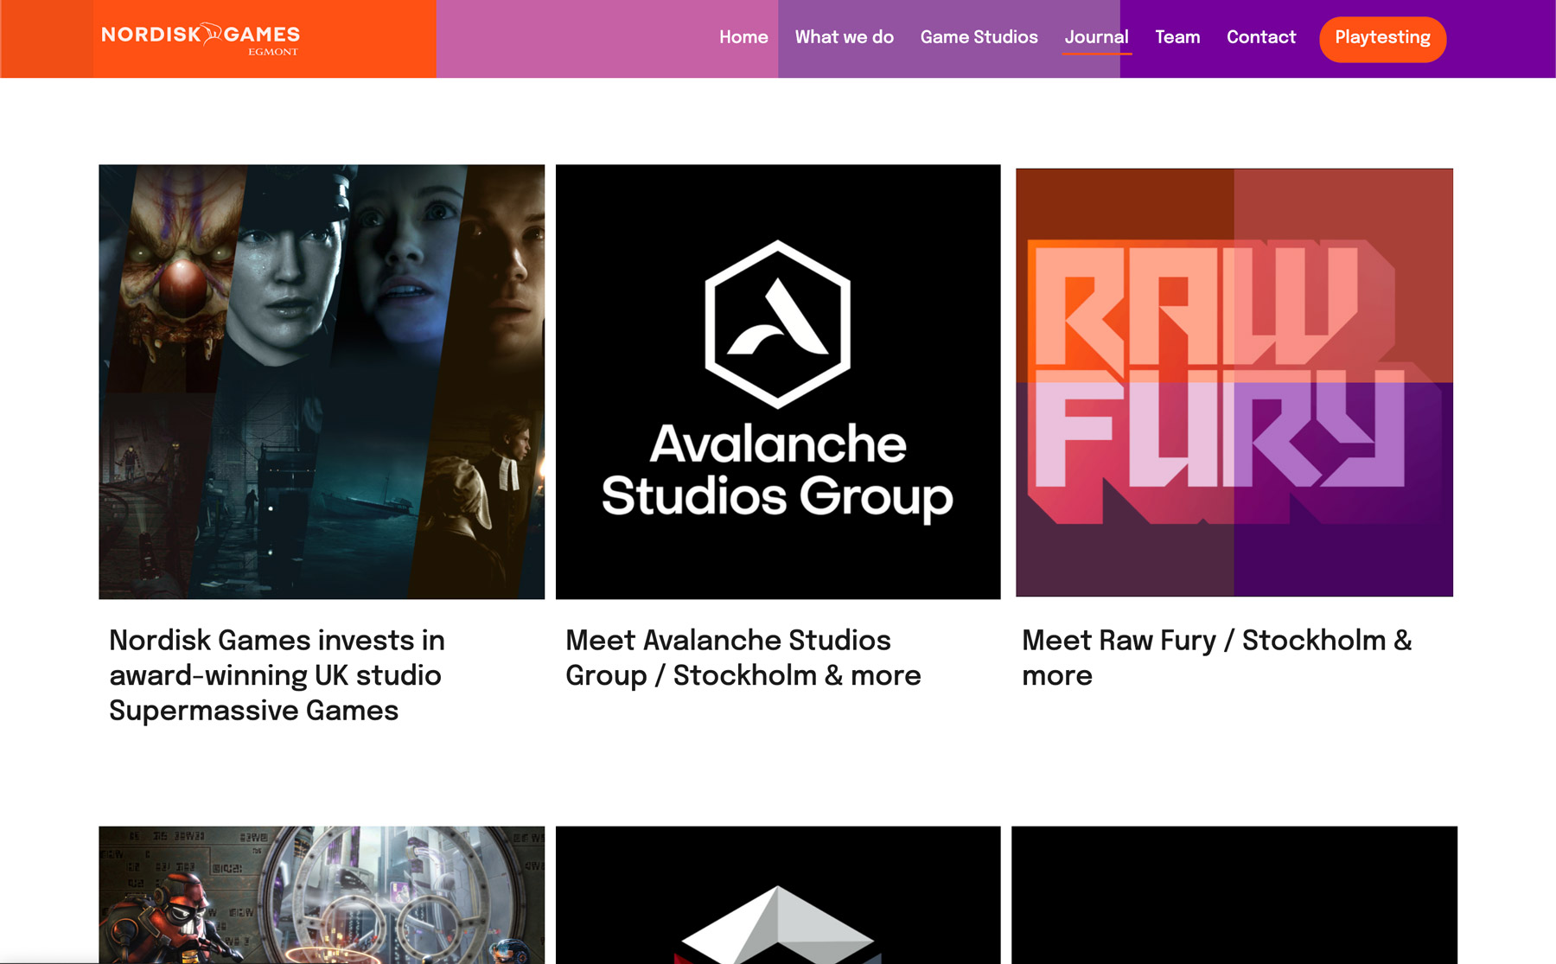Screen dimensions: 1556x964
Task: Open Game Studios in navigation
Action: coord(979,38)
